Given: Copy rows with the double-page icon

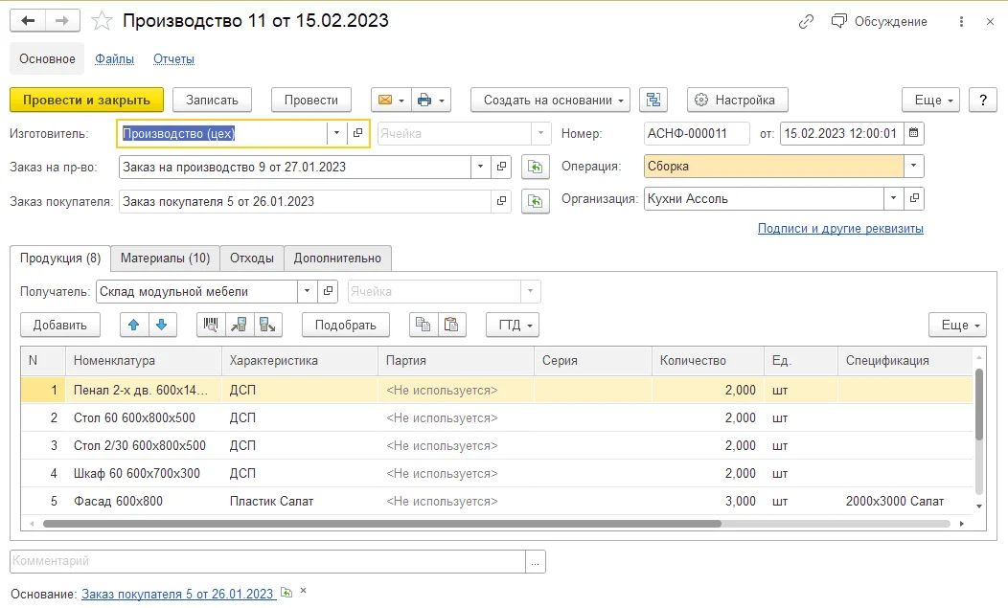Looking at the screenshot, I should [423, 326].
